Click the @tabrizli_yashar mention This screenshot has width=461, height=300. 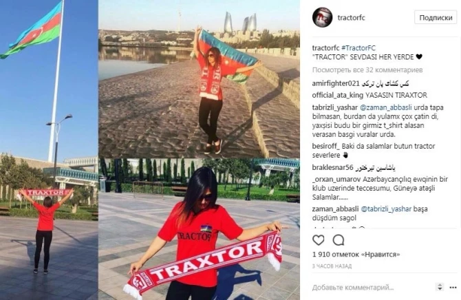coord(386,209)
